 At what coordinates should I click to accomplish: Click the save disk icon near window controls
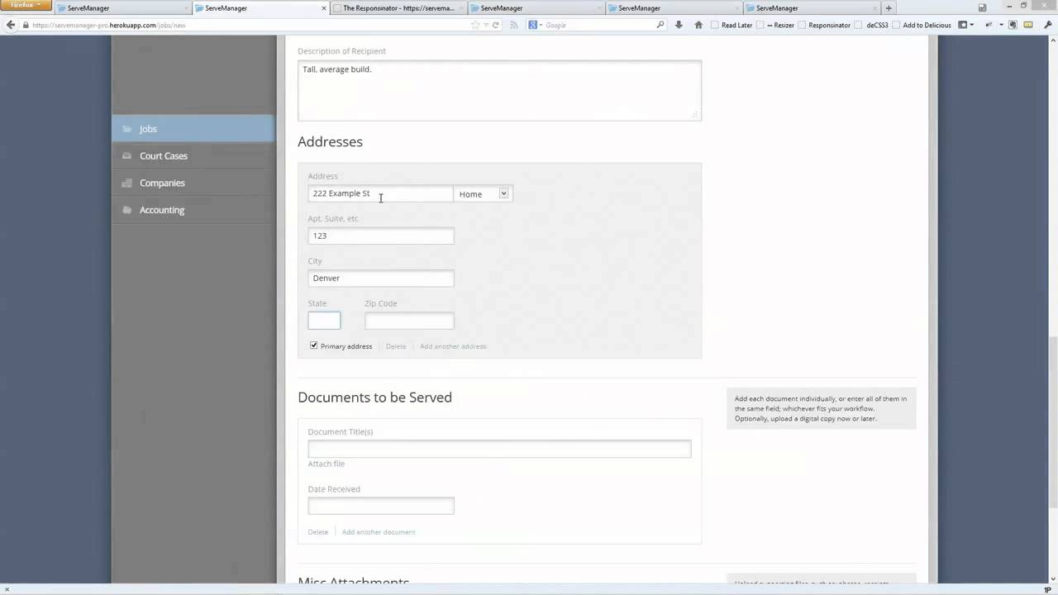[x=982, y=7]
